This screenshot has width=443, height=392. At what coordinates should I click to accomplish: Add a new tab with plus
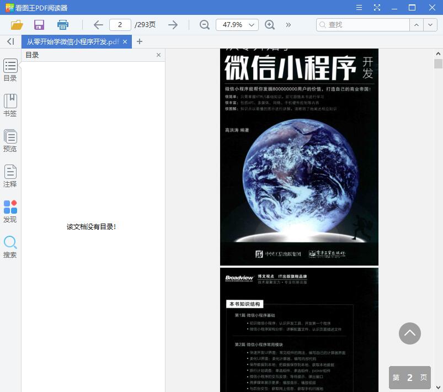click(x=139, y=41)
